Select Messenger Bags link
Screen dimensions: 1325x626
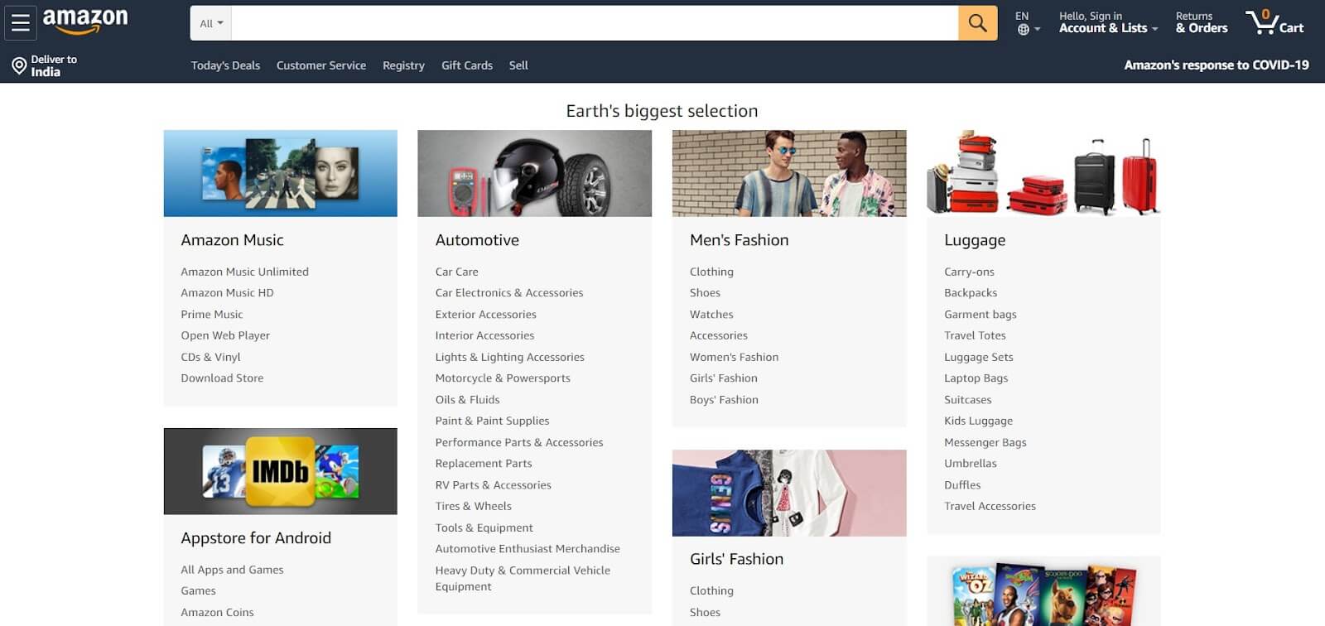tap(985, 442)
